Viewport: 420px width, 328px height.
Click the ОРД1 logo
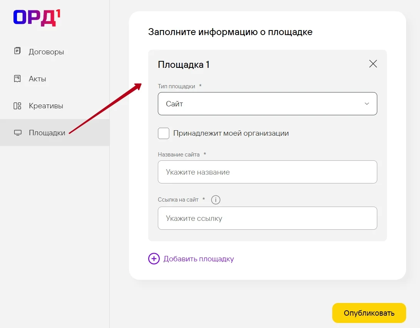[x=37, y=18]
